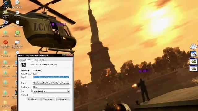The width and height of the screenshot is (198, 111).
Task: Open the Internet Explorer desktop icon
Action: 6,4
